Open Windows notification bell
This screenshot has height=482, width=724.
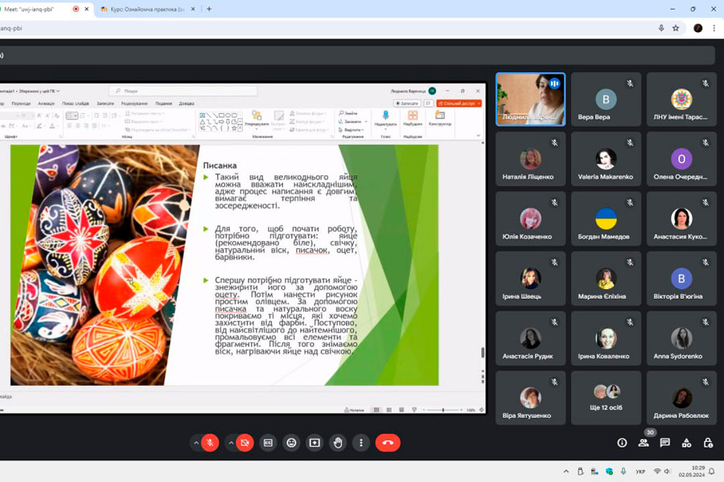pyautogui.click(x=712, y=472)
